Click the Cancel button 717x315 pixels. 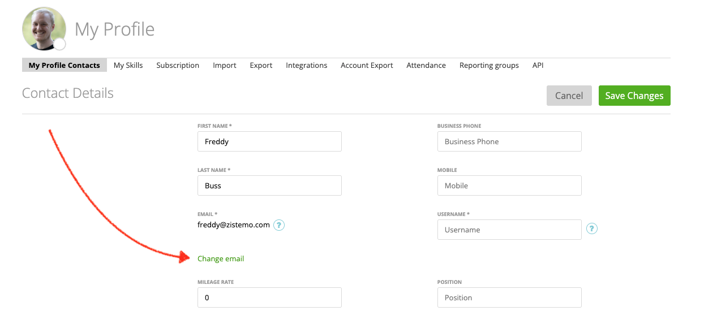pos(569,96)
